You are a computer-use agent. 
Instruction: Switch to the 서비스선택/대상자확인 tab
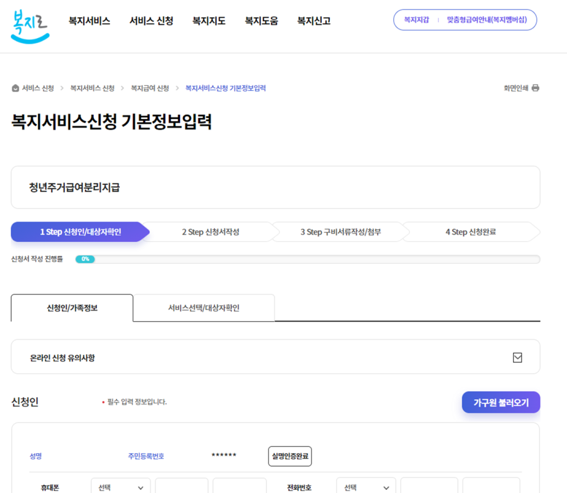tap(204, 308)
